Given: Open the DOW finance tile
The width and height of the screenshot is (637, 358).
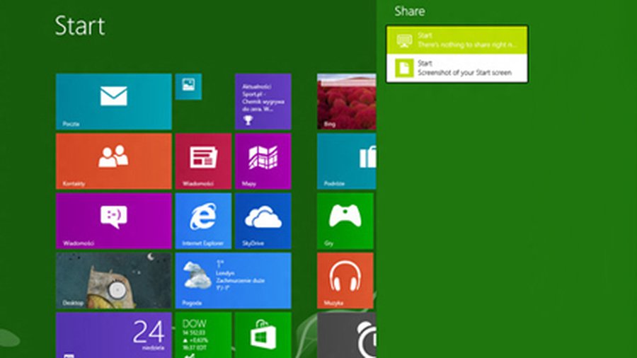Looking at the screenshot, I should click(x=203, y=335).
